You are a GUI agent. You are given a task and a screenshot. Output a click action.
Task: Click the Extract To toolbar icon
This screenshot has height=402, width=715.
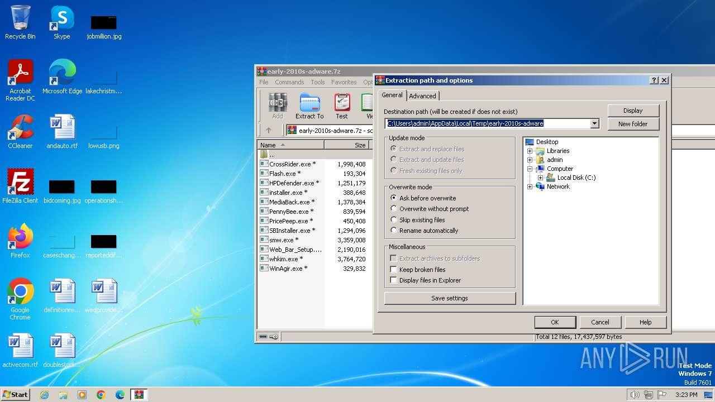(309, 106)
